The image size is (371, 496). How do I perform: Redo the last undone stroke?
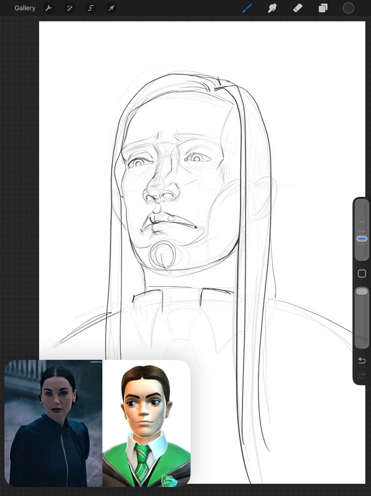[x=362, y=376]
